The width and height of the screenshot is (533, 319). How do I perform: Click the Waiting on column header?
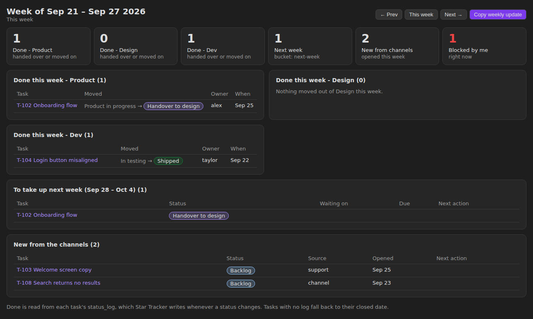click(334, 204)
